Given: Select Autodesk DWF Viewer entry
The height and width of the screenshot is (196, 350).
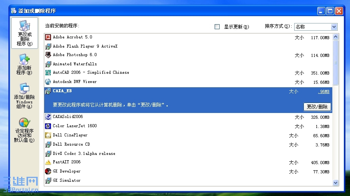Looking at the screenshot, I should pyautogui.click(x=188, y=81).
